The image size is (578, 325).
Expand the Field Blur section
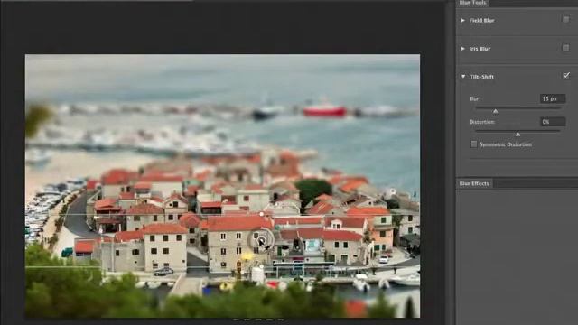pos(463,20)
